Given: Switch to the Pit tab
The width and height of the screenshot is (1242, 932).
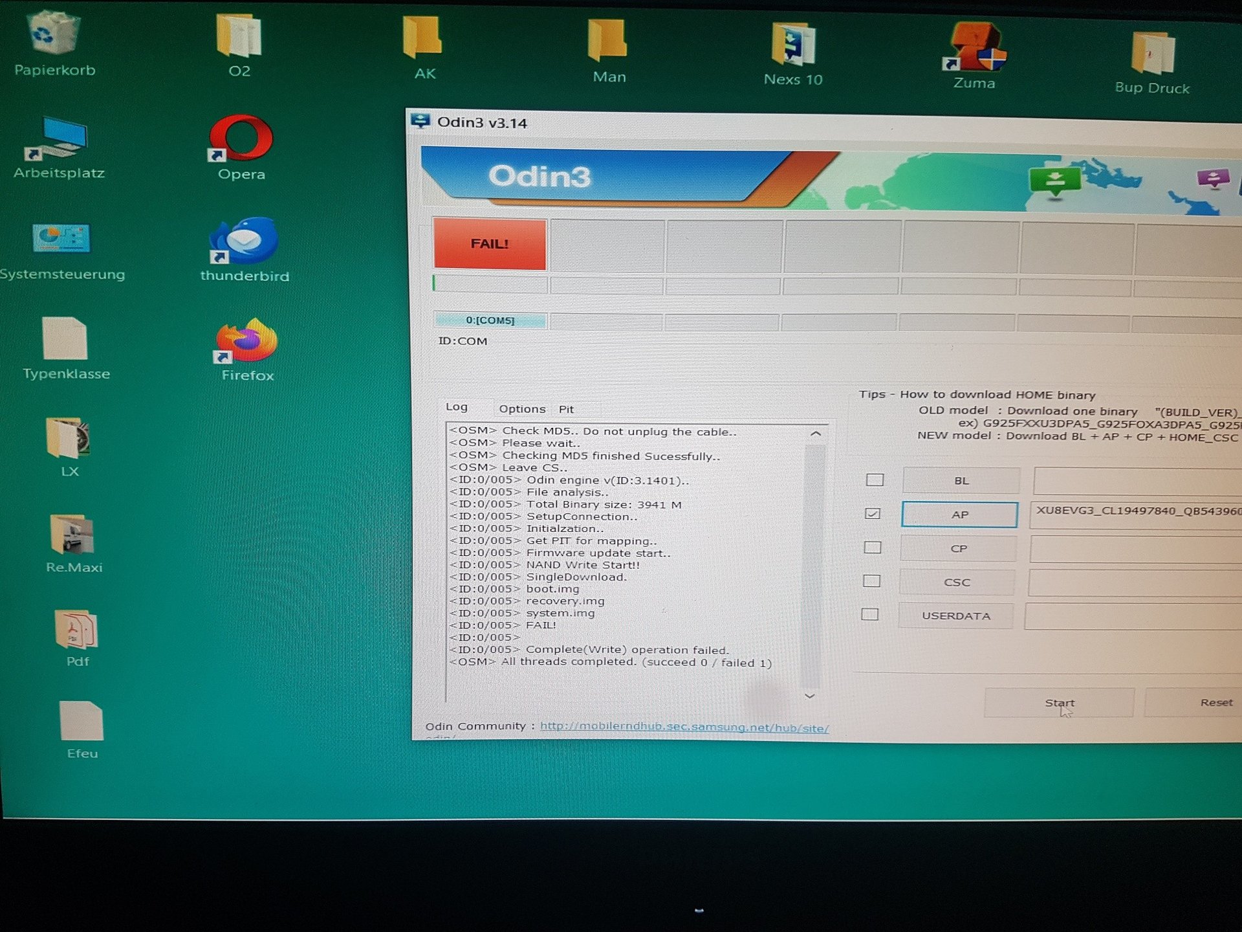Looking at the screenshot, I should point(566,409).
